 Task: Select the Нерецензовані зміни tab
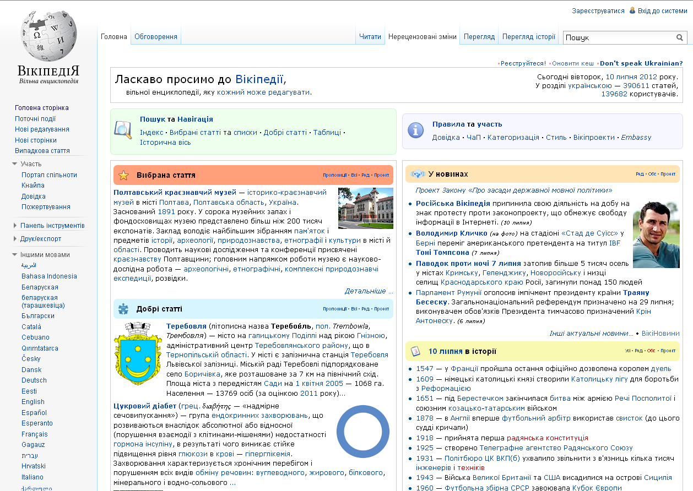(x=423, y=37)
